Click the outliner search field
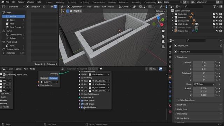Viewport: 224px width, 126px height. coord(194,7)
